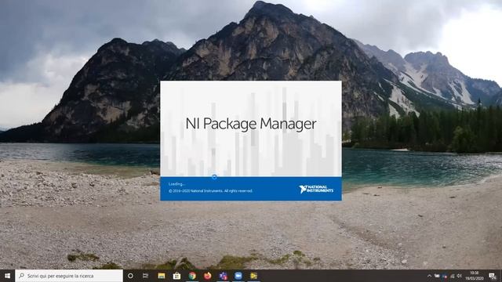Switch to Google Chrome on the taskbar
This screenshot has height=282, width=502.
(192, 276)
